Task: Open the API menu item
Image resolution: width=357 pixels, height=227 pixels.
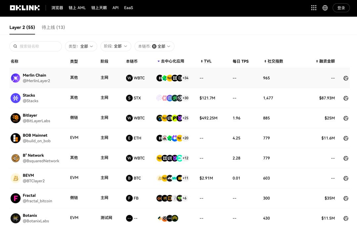Action: 115,8
